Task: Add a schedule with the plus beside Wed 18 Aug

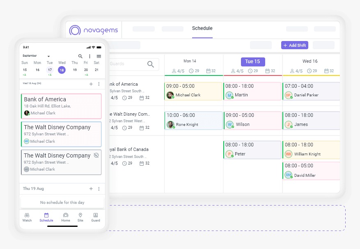Action: tap(90, 84)
